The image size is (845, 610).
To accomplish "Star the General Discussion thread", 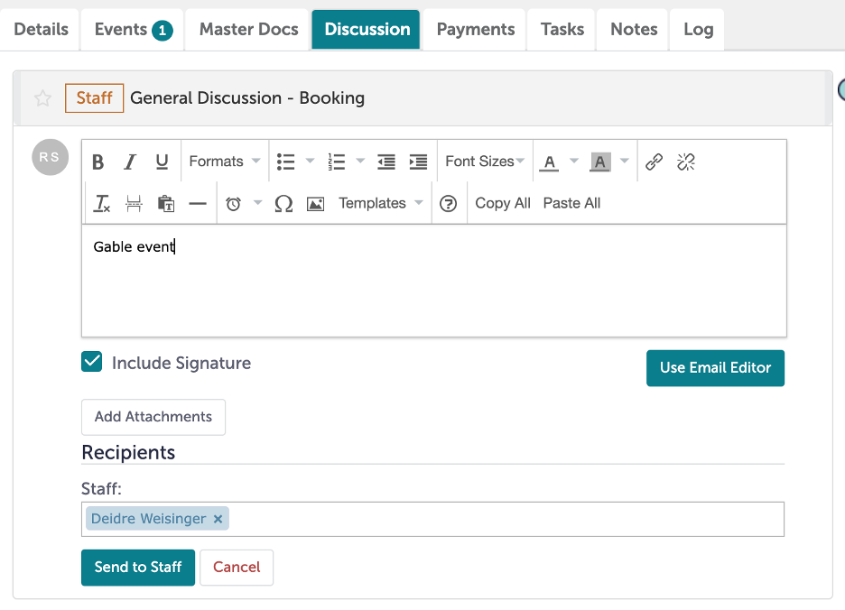I will (x=42, y=98).
